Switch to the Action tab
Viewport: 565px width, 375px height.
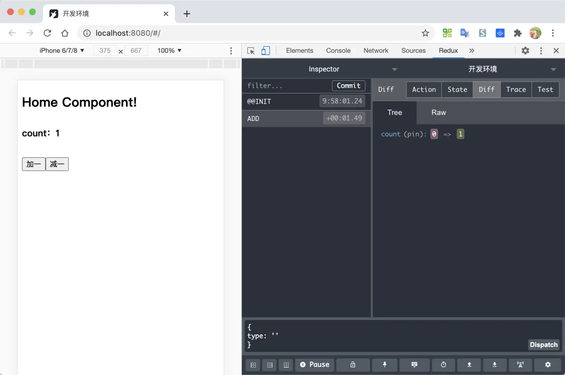click(x=424, y=90)
